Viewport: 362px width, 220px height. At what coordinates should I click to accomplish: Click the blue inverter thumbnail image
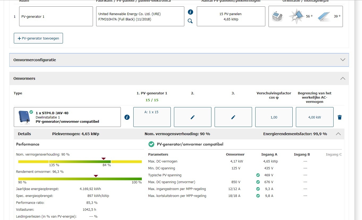[24, 117]
